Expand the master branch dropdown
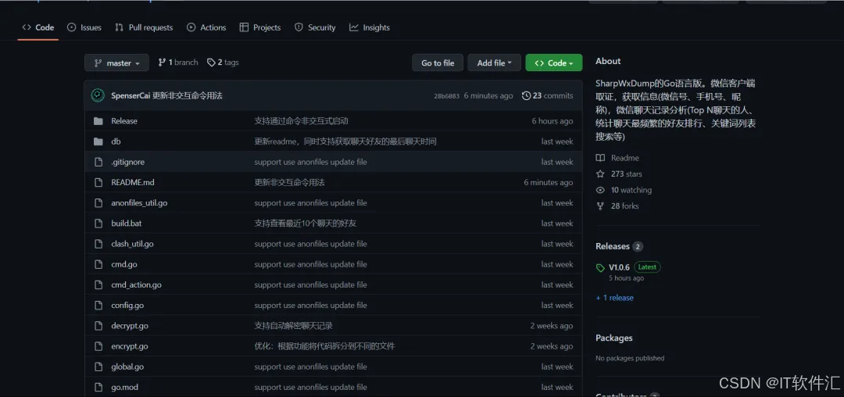 click(x=116, y=63)
